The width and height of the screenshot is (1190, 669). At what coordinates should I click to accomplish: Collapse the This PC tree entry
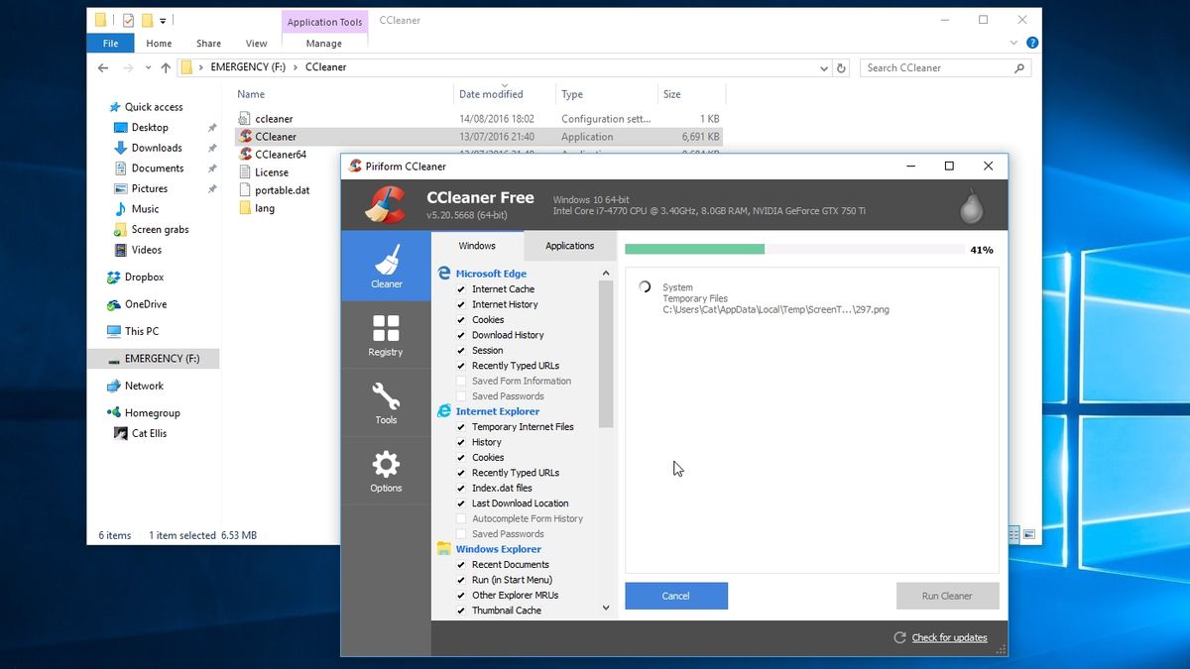pos(107,331)
